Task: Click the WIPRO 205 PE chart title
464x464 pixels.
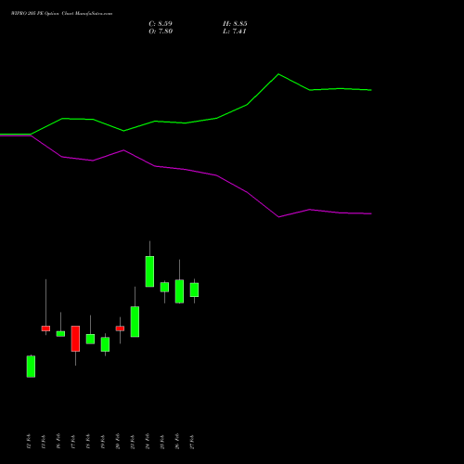Action: pyautogui.click(x=61, y=14)
